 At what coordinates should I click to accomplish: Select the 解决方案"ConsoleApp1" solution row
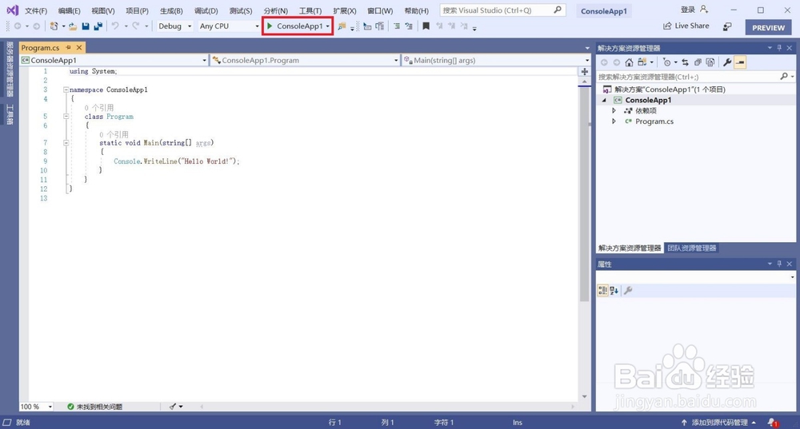[x=696, y=89]
